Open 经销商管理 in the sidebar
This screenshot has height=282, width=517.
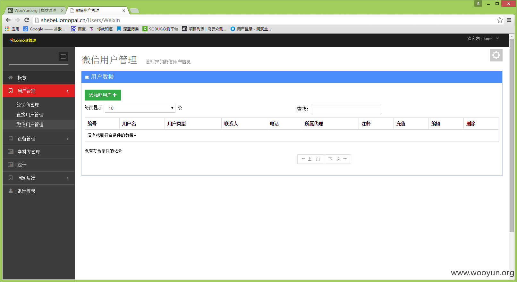pyautogui.click(x=28, y=105)
